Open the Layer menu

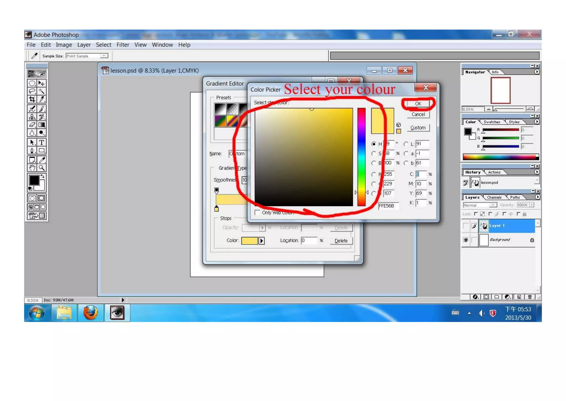(x=84, y=45)
